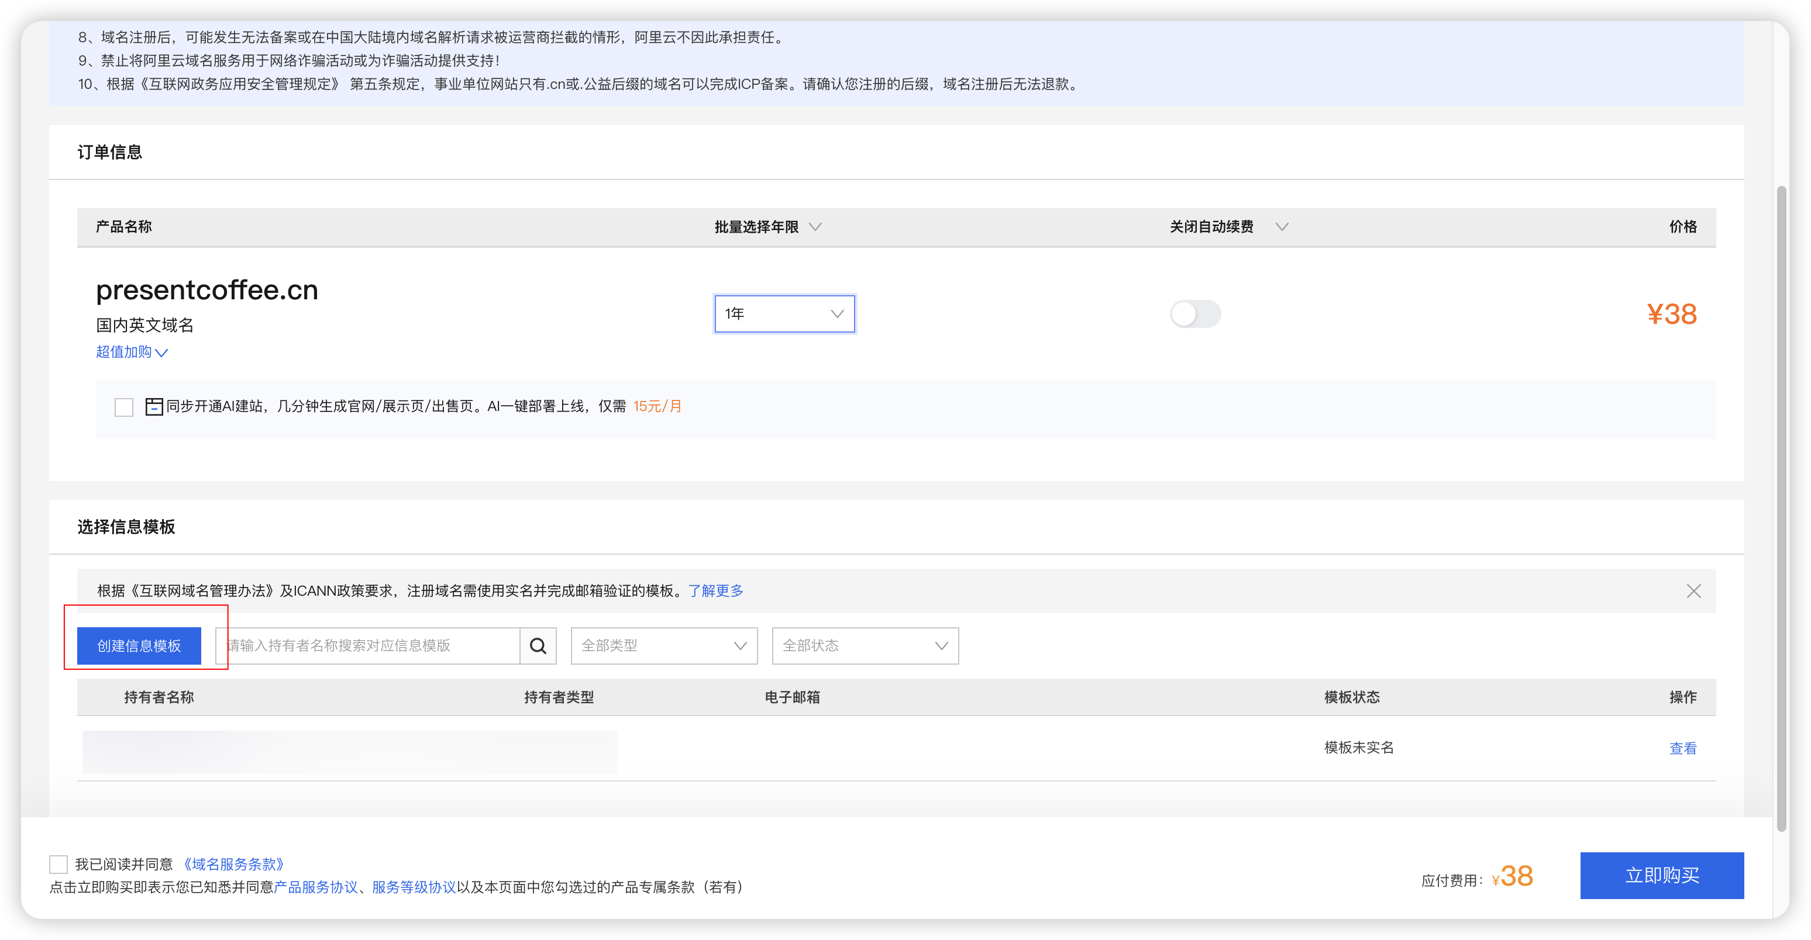Viewport: 1811px width, 940px height.
Task: Open the 1年 duration dropdown
Action: 784,314
